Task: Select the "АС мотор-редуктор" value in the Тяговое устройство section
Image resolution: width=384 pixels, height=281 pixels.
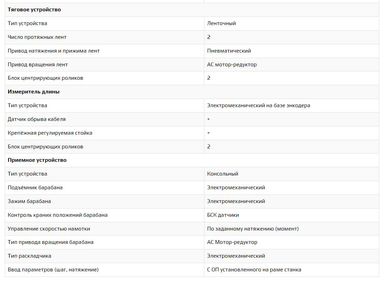Action: 232,65
